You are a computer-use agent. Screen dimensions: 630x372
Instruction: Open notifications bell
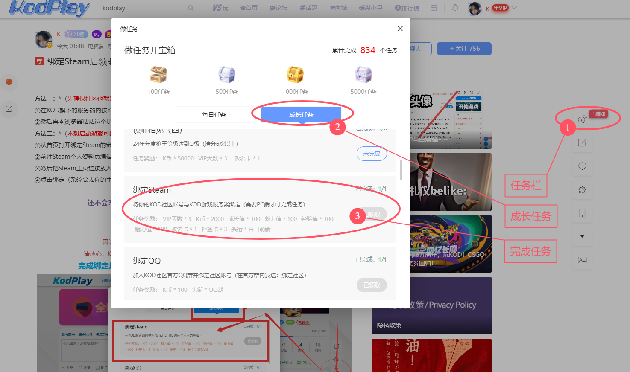pos(455,8)
